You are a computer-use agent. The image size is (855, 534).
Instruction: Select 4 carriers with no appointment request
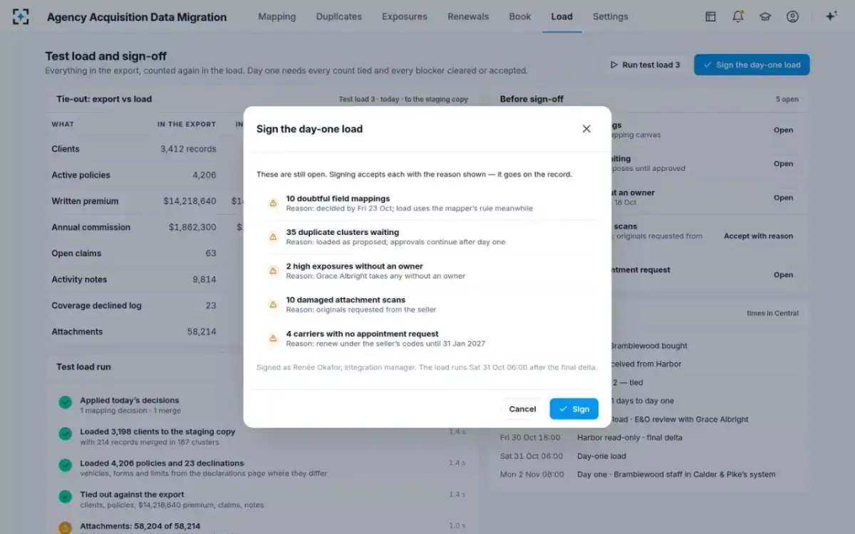pos(427,338)
